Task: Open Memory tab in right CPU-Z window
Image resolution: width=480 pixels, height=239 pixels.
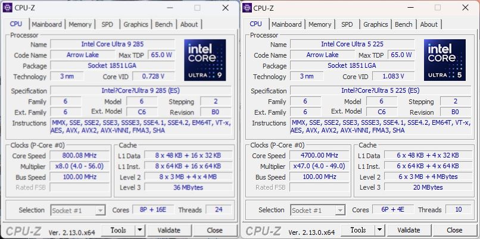Action: pos(320,24)
